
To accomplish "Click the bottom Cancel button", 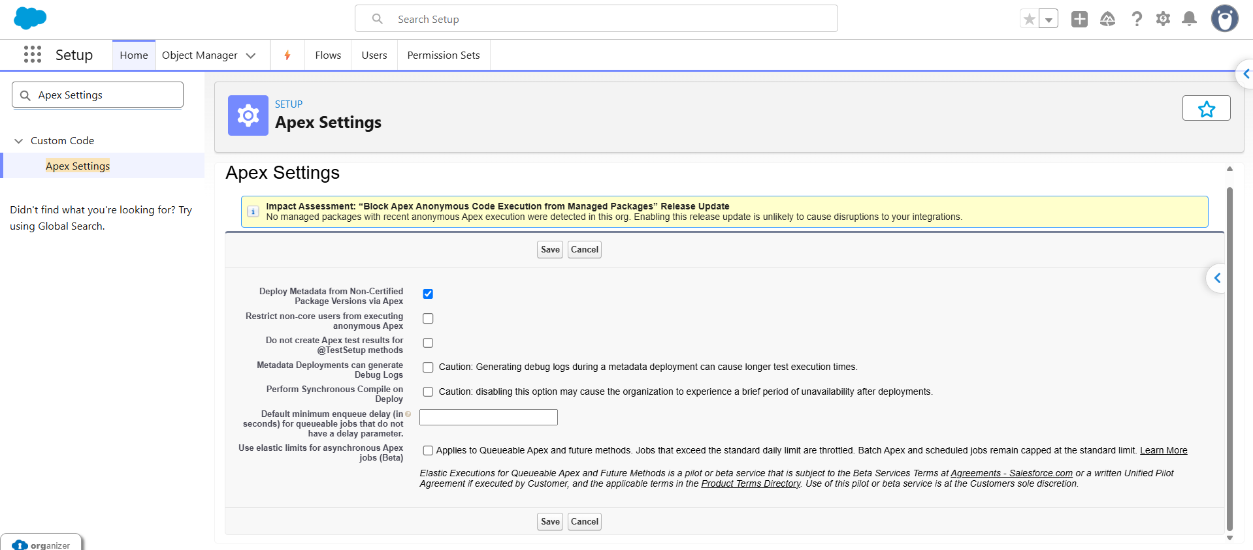I will [x=585, y=521].
